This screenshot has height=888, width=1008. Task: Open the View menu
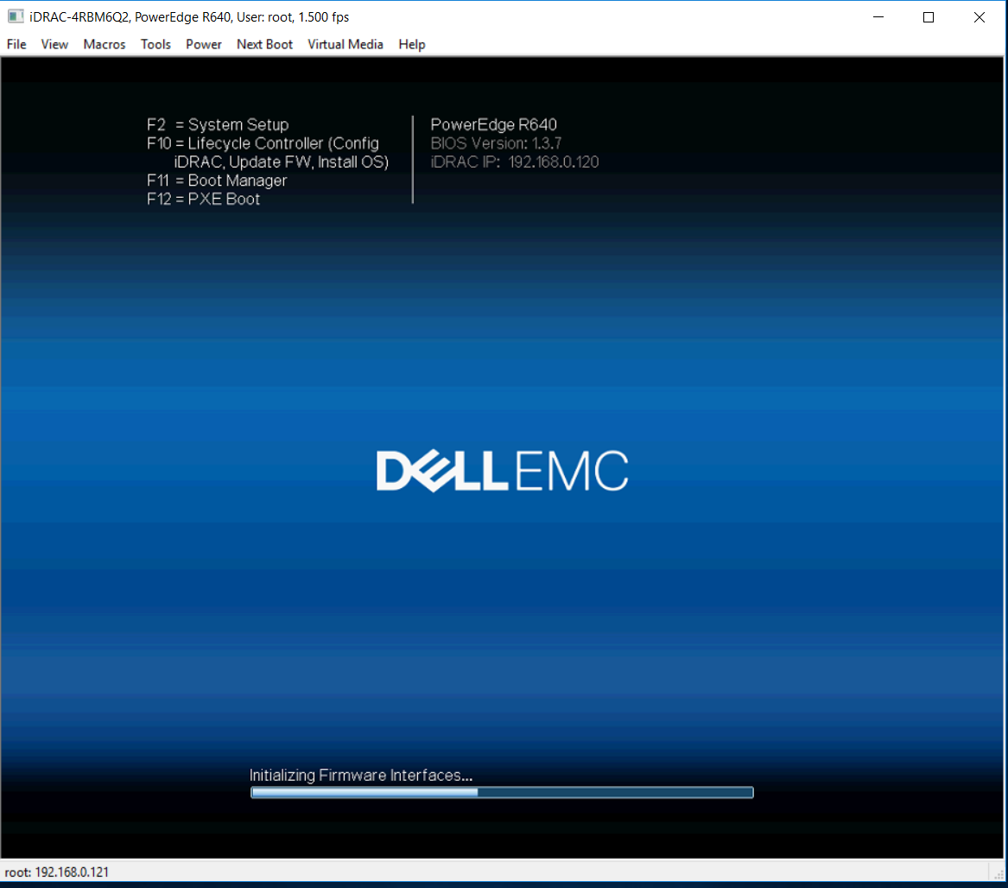pyautogui.click(x=54, y=44)
